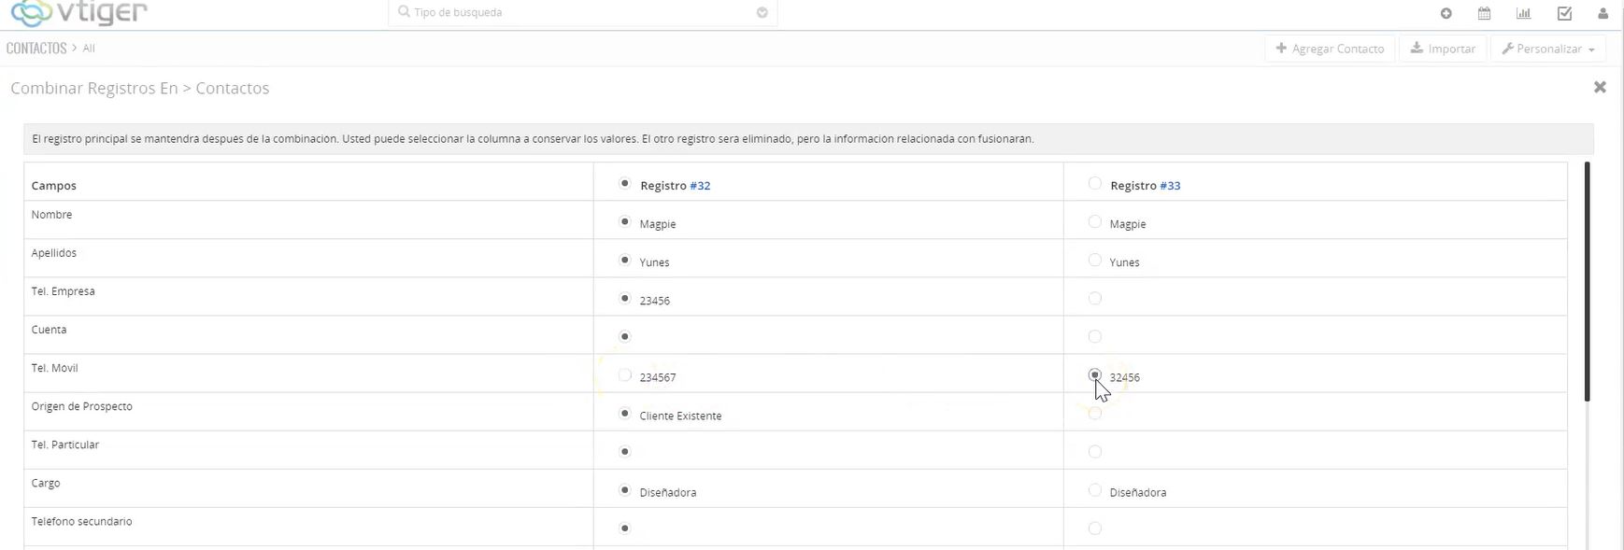Open the quick create plus icon
1624x550 pixels.
pos(1446,13)
